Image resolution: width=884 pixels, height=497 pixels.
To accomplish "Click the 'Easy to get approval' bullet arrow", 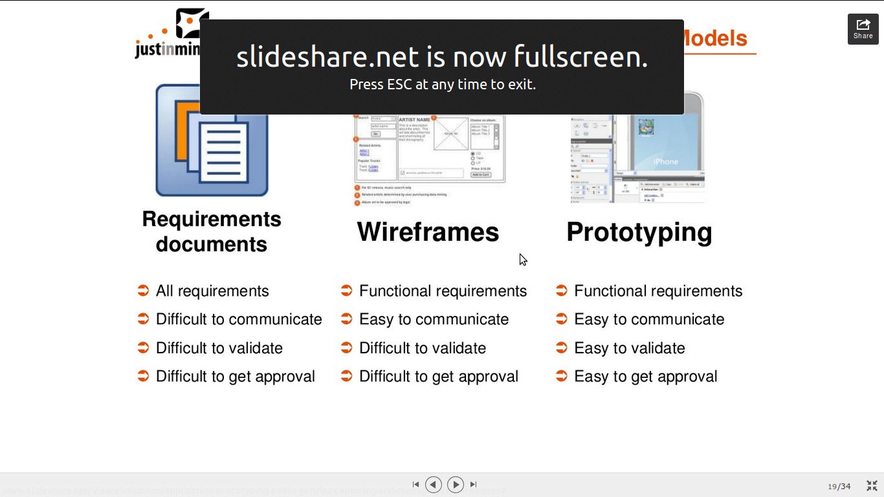I will point(562,376).
